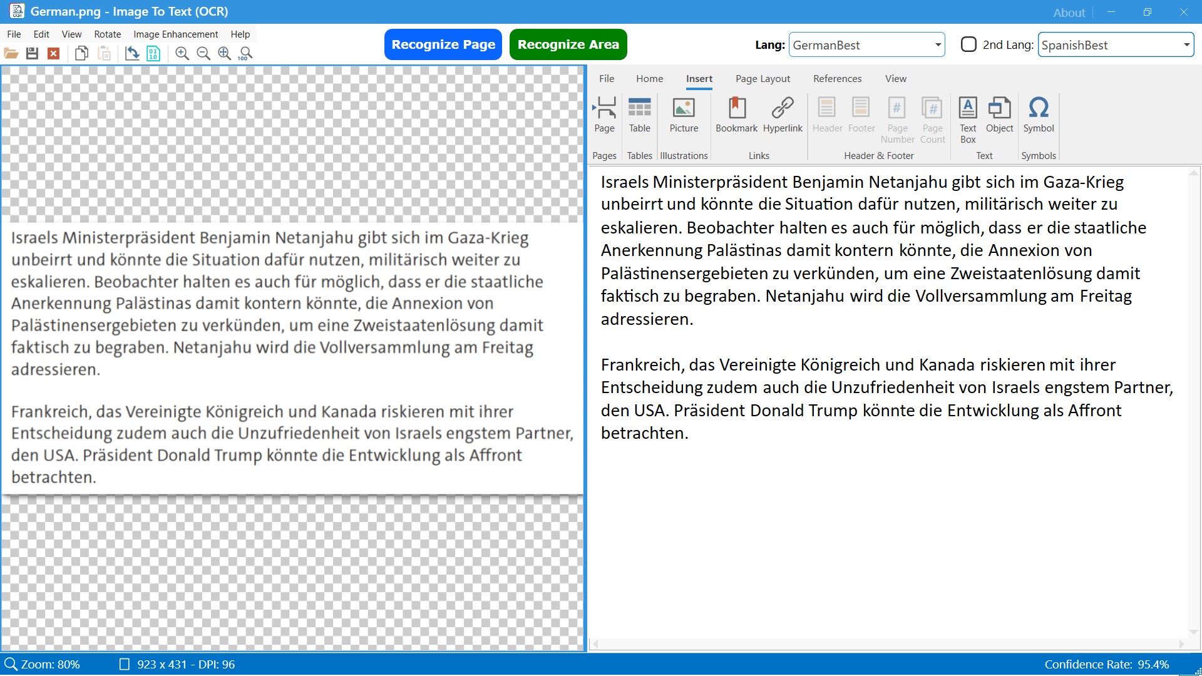Screen dimensions: 1202x676
Task: Open the About link
Action: coord(1069,13)
